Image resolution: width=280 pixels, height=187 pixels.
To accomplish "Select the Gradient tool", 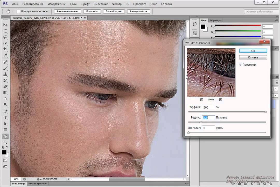I will coord(5,92).
